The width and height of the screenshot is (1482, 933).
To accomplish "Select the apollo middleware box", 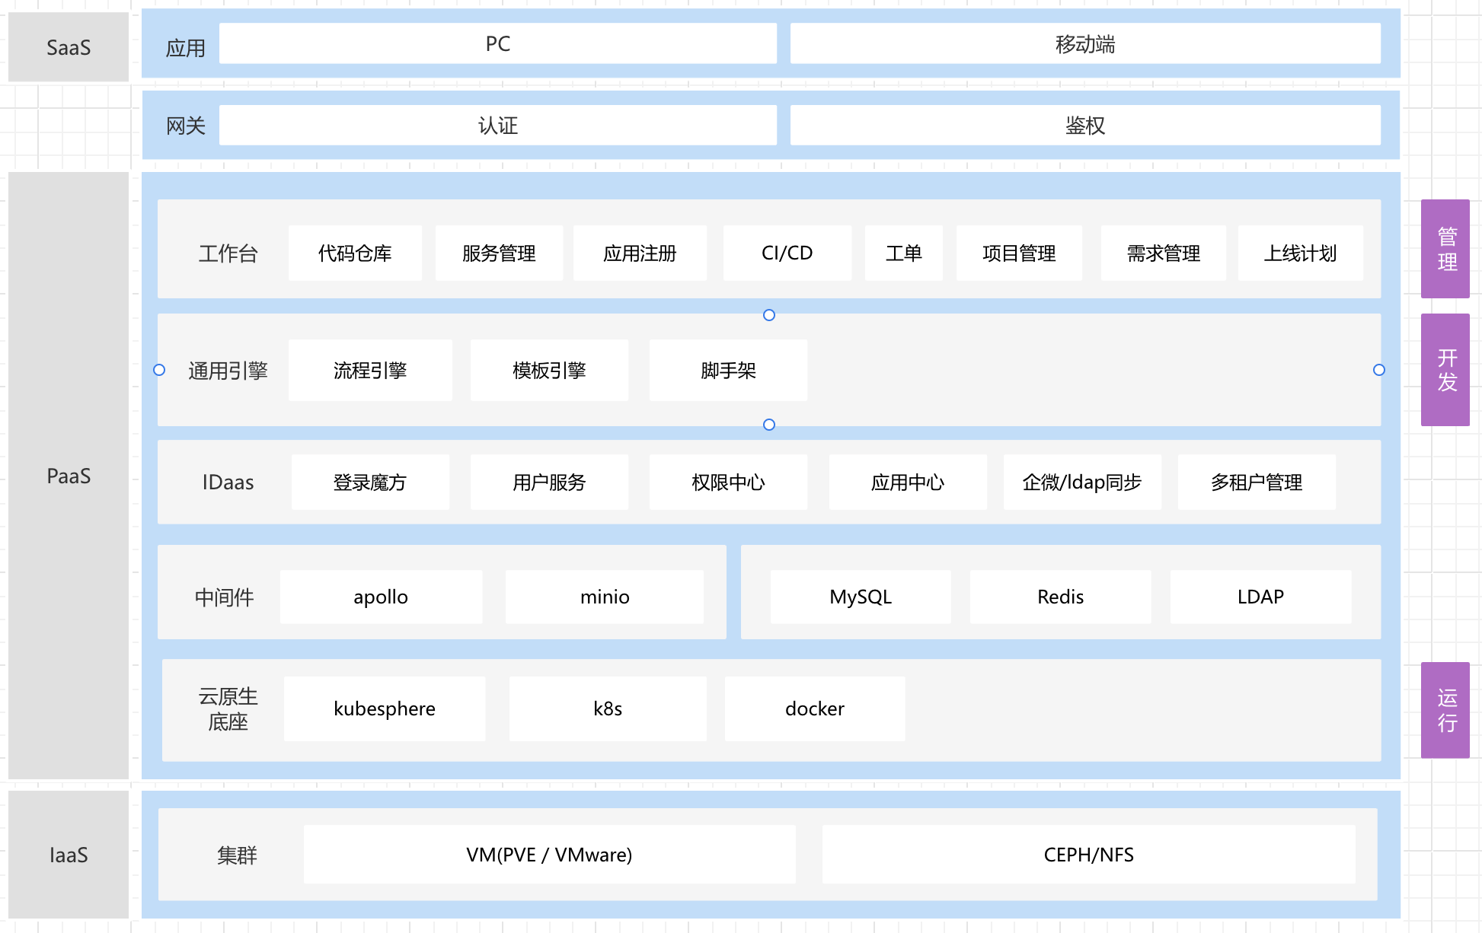I will [x=381, y=597].
